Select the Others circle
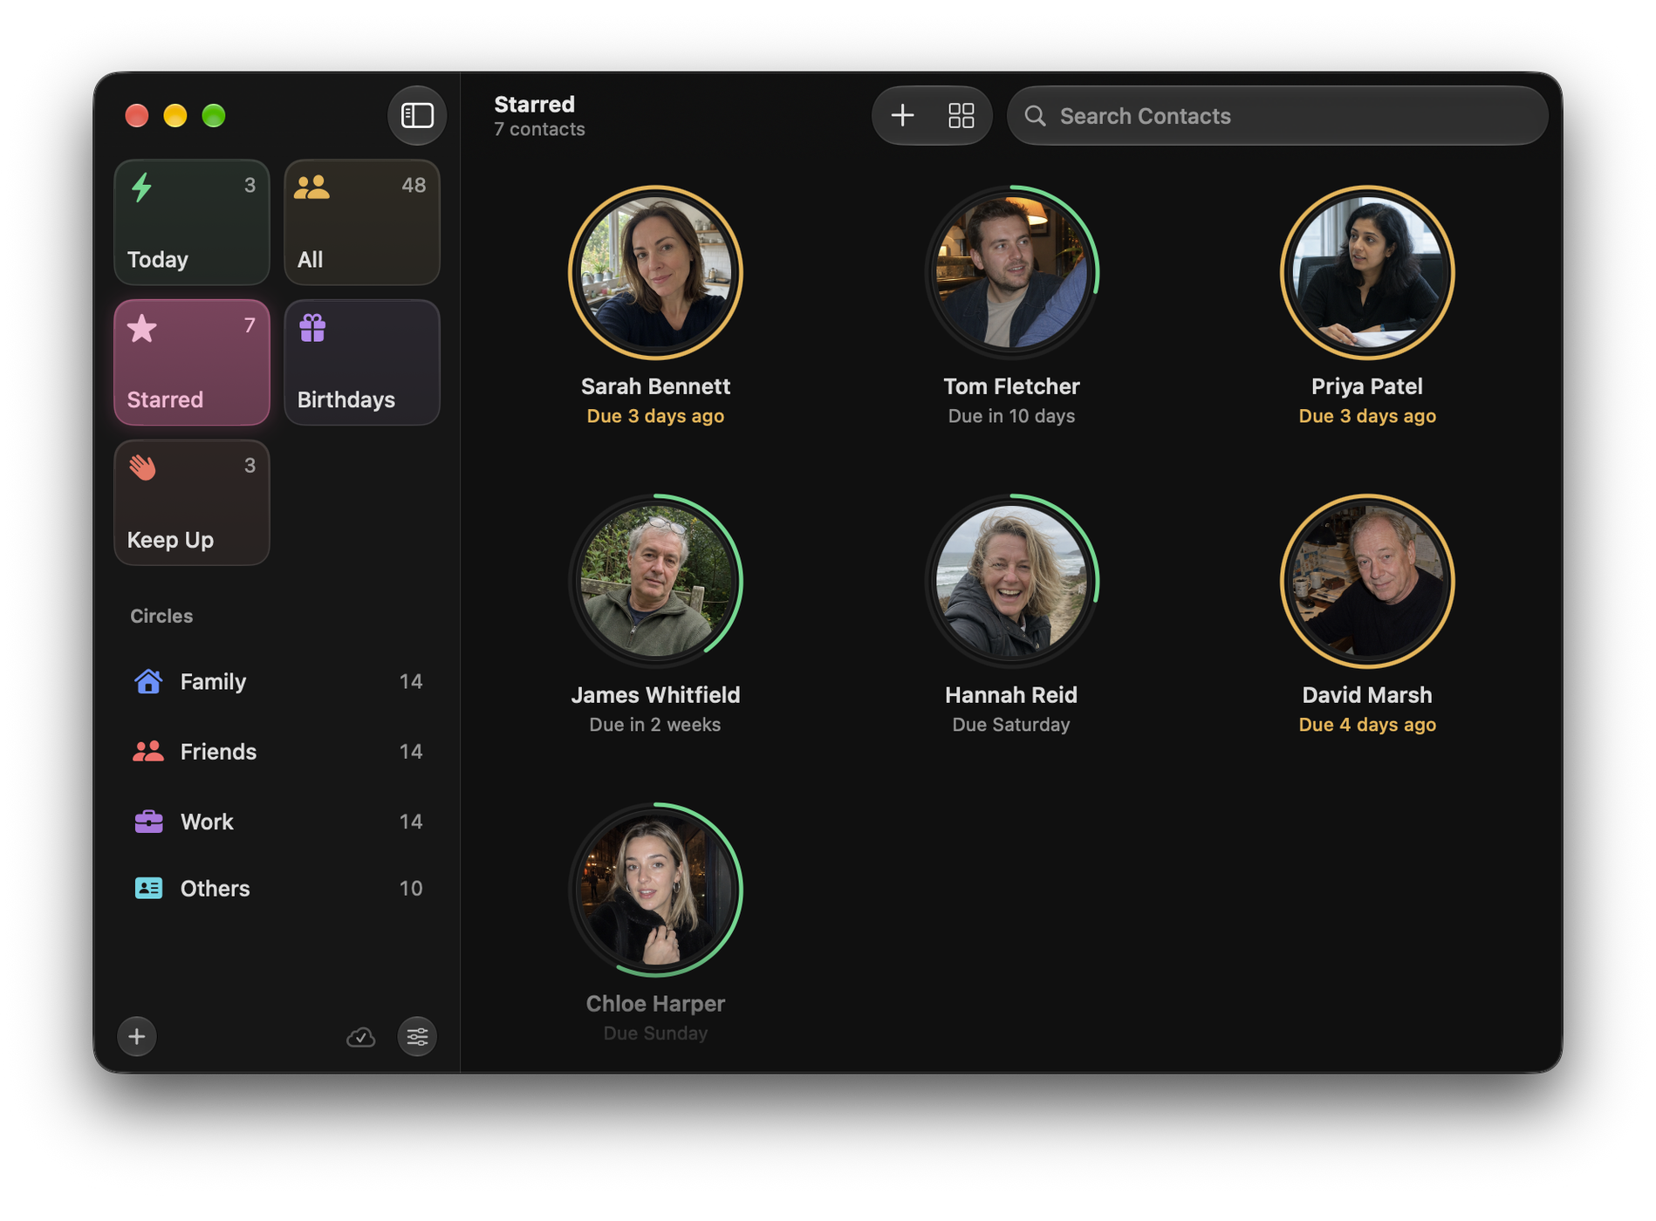 point(277,888)
